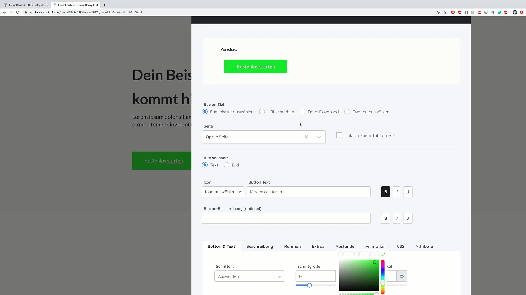Click the Bold icon for Button-Beschreibung
The width and height of the screenshot is (526, 295).
[x=386, y=218]
